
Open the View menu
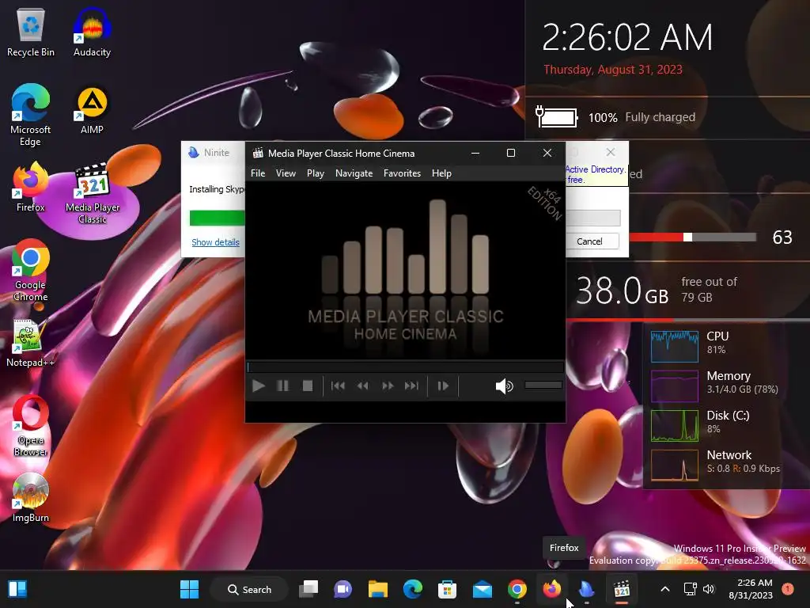pos(286,173)
